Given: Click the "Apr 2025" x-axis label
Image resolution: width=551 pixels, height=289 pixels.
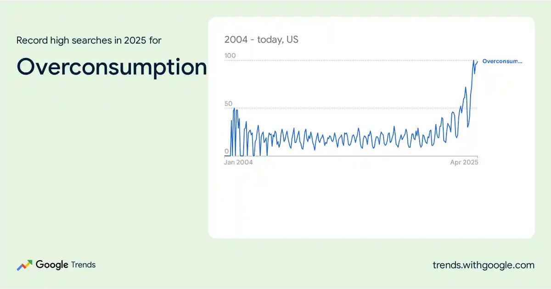Looking at the screenshot, I should 464,162.
